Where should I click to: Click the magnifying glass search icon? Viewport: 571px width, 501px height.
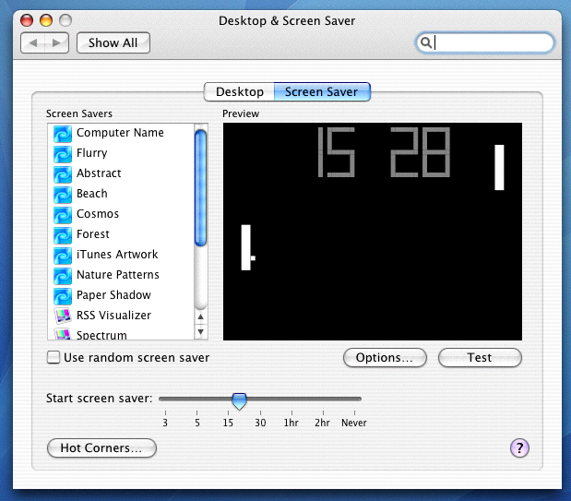point(426,42)
